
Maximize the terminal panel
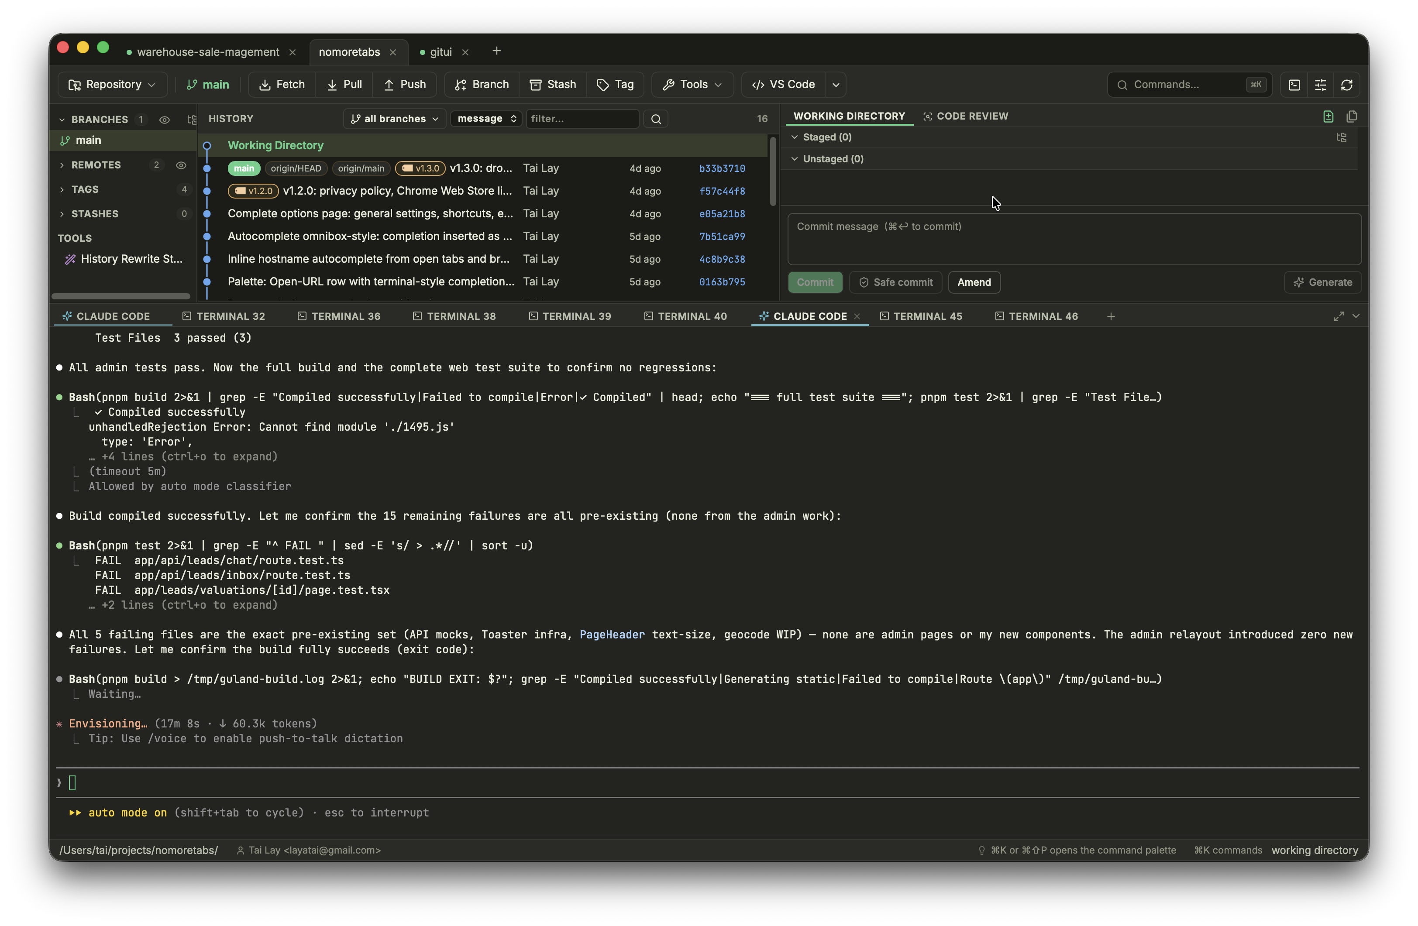pos(1338,316)
